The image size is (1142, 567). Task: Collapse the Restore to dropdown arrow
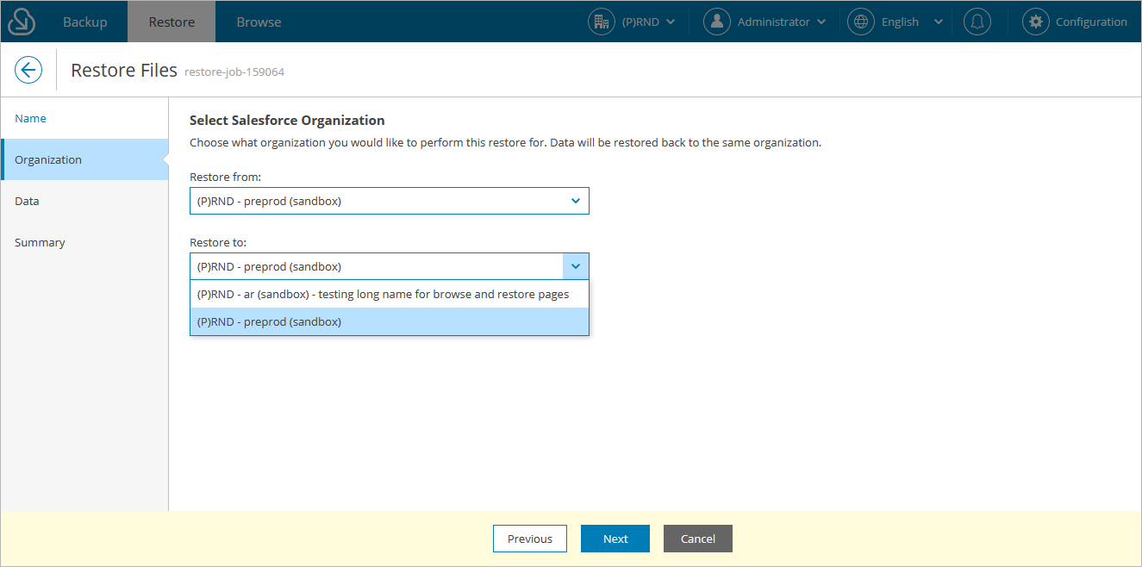[576, 266]
